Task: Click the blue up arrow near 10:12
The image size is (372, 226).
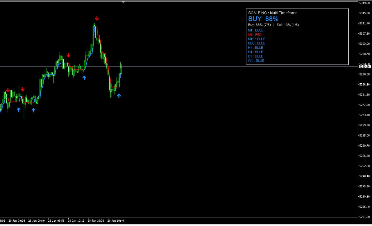Action: coord(84,78)
